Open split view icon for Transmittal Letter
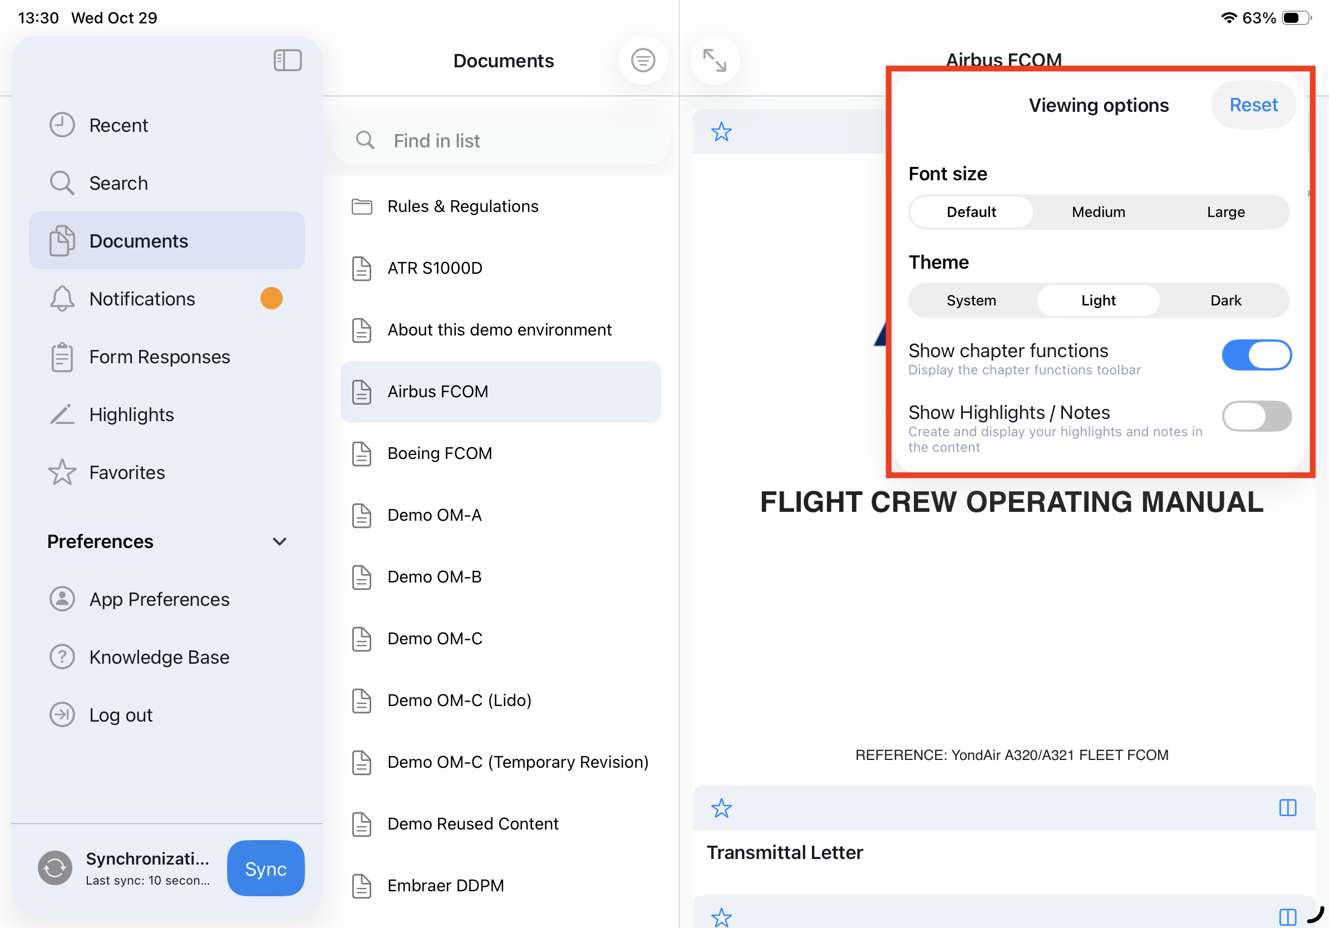Viewport: 1329px width, 928px height. click(1287, 808)
